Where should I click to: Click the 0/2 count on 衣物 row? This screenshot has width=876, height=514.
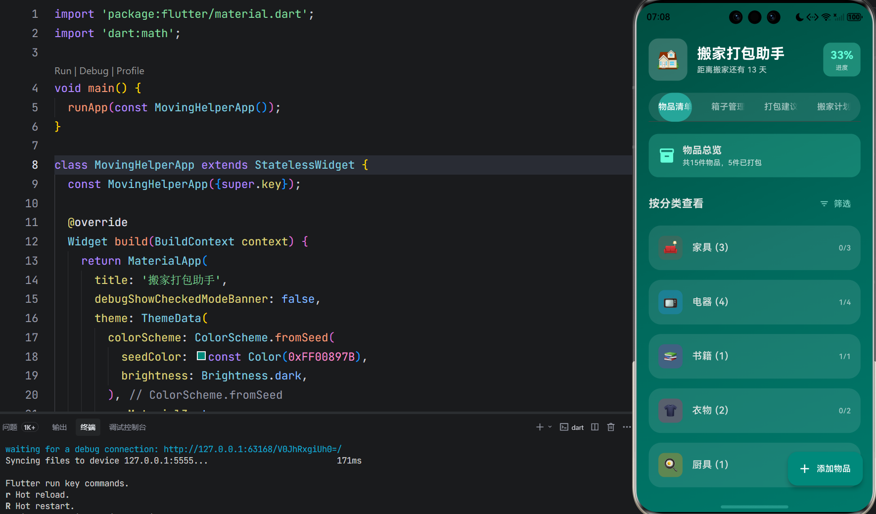tap(845, 411)
